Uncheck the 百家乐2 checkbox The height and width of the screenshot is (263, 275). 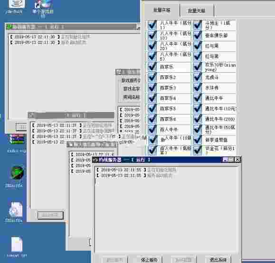click(x=152, y=77)
